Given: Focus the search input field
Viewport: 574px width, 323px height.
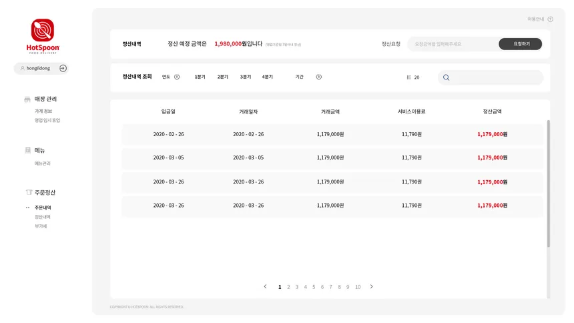Looking at the screenshot, I should [491, 77].
